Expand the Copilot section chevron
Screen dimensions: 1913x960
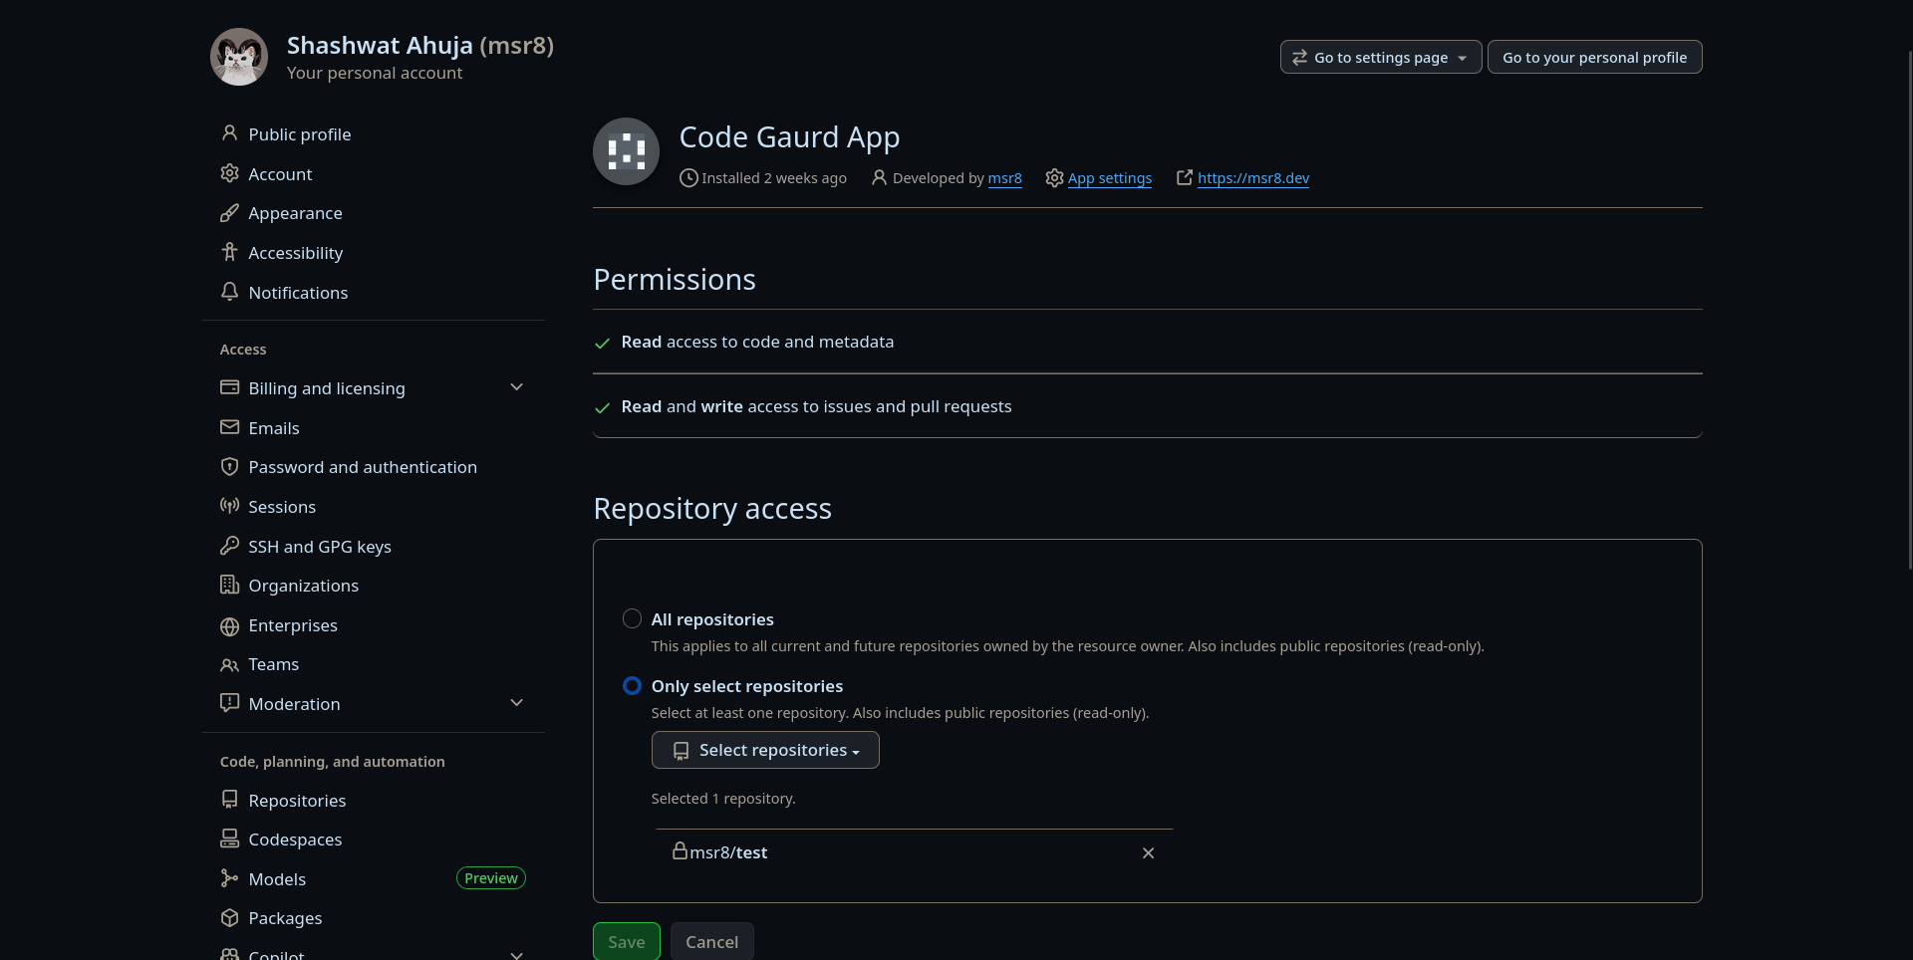click(516, 954)
